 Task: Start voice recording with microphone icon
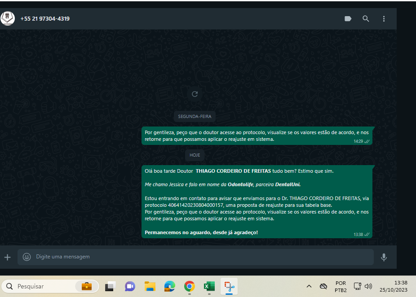(x=384, y=257)
